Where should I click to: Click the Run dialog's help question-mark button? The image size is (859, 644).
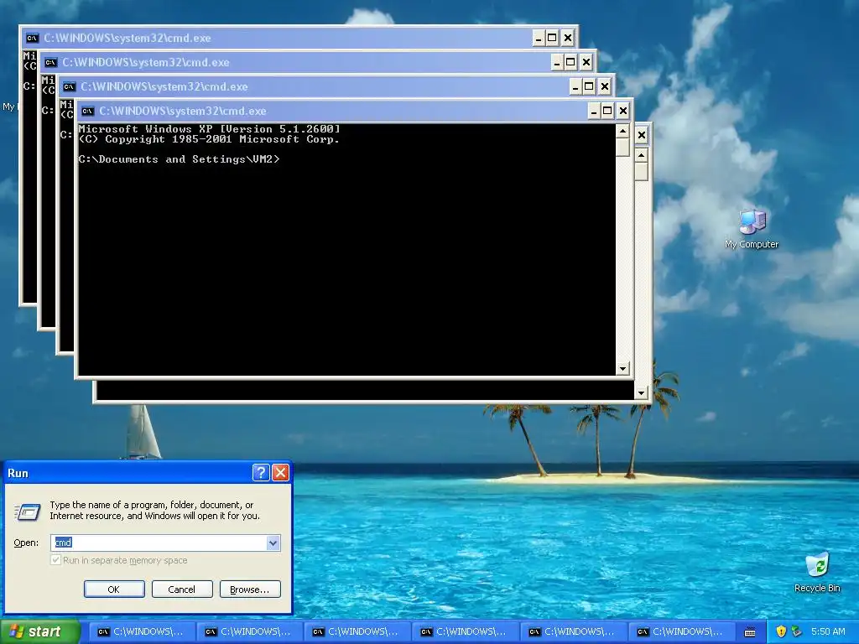coord(261,472)
